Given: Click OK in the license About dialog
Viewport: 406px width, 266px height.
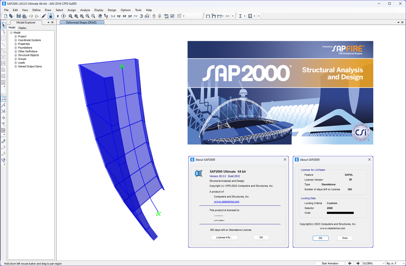Looking at the screenshot, I should pyautogui.click(x=321, y=238).
